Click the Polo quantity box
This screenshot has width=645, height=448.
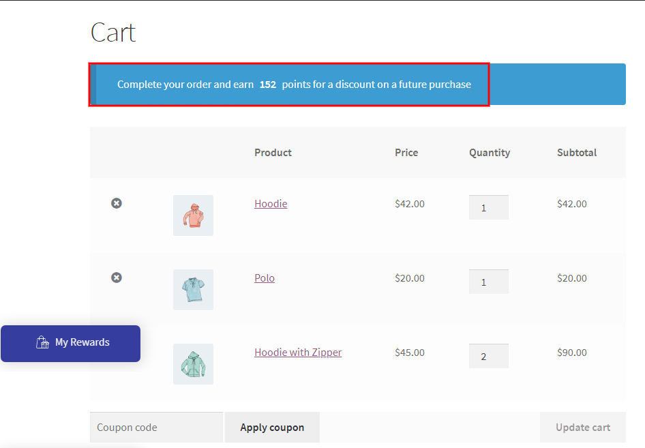pos(488,282)
